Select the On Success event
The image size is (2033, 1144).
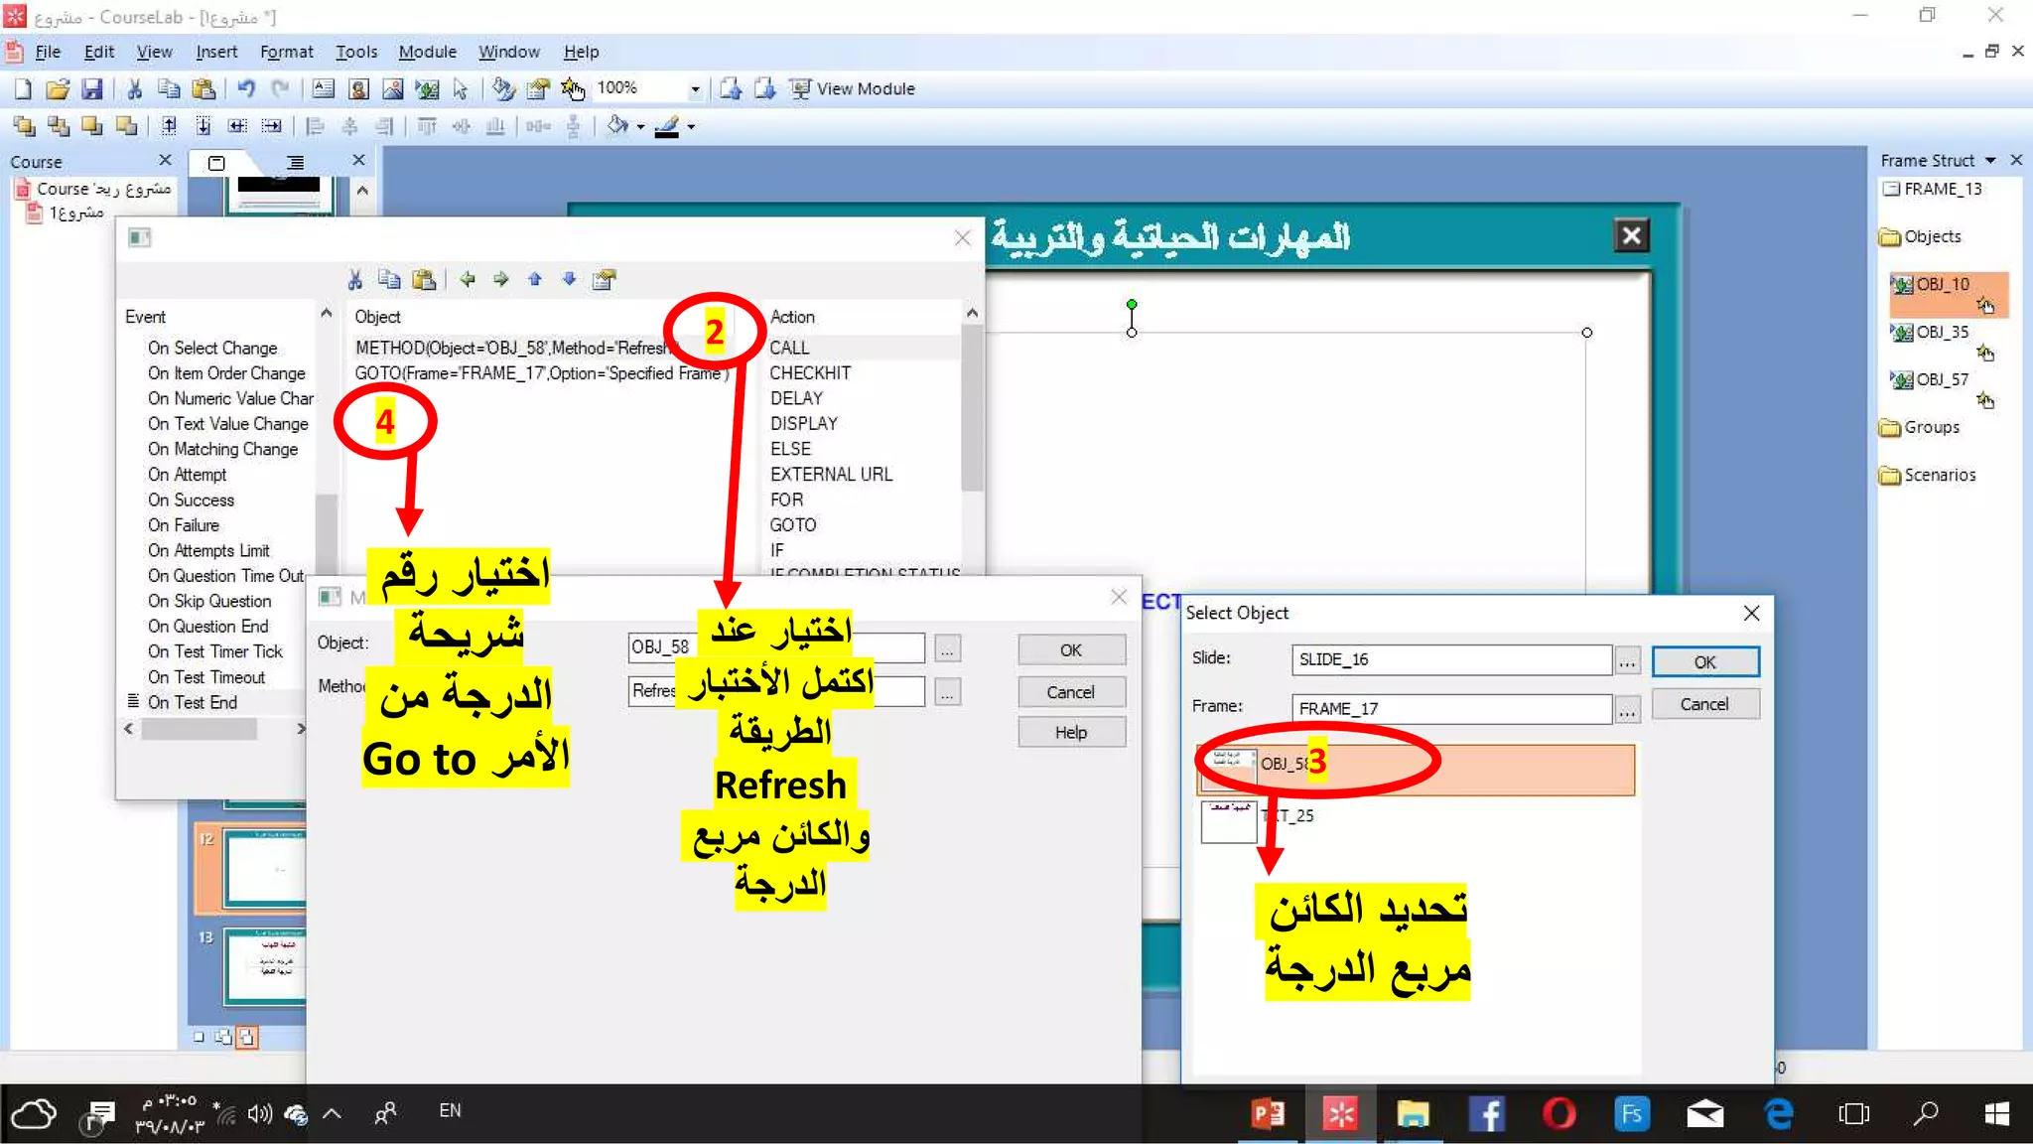[x=191, y=500]
